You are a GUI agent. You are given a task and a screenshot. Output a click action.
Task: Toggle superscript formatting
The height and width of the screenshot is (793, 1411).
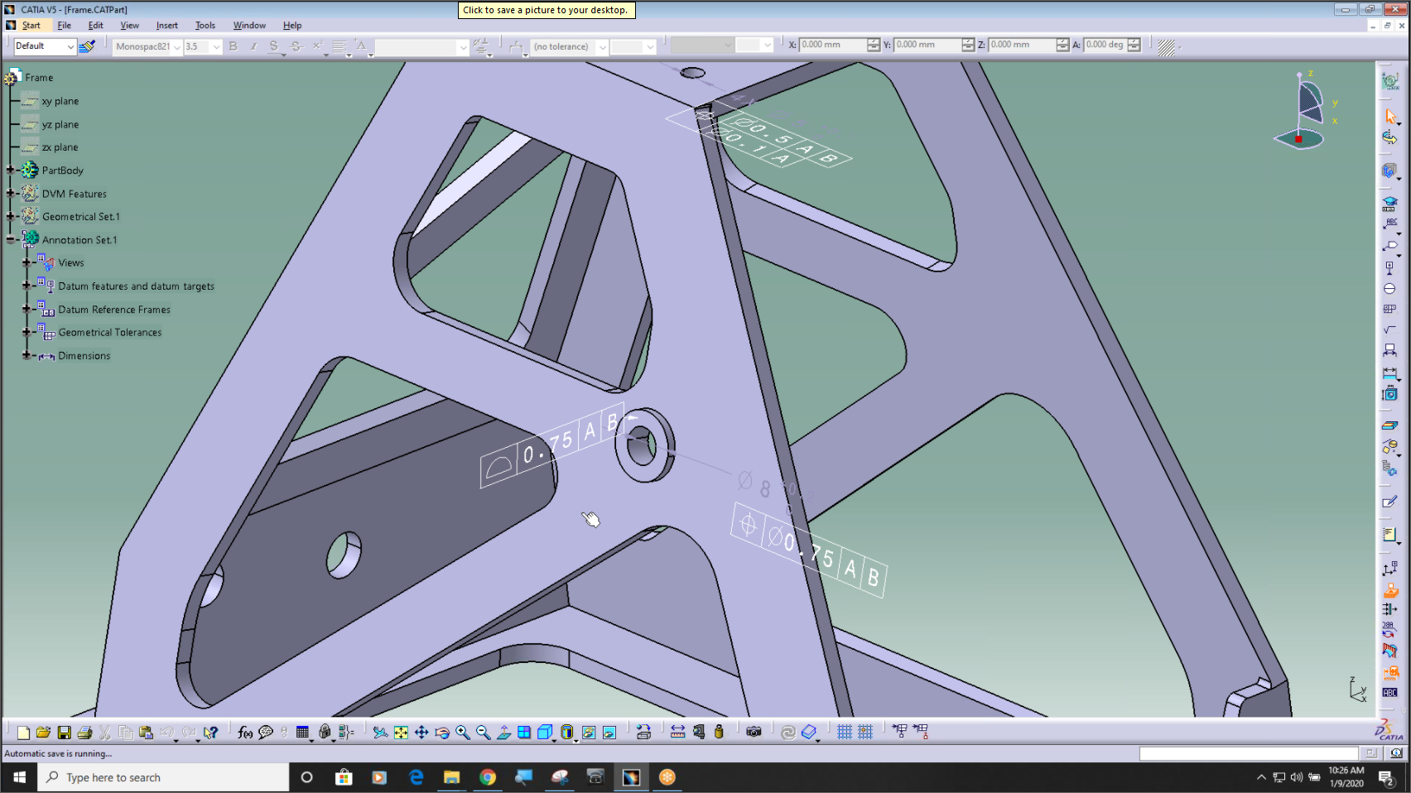pyautogui.click(x=317, y=46)
